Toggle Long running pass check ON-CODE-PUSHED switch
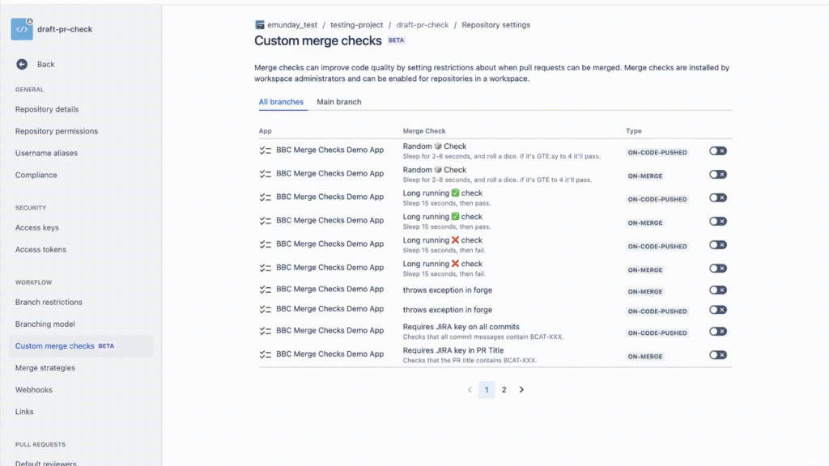 (718, 197)
